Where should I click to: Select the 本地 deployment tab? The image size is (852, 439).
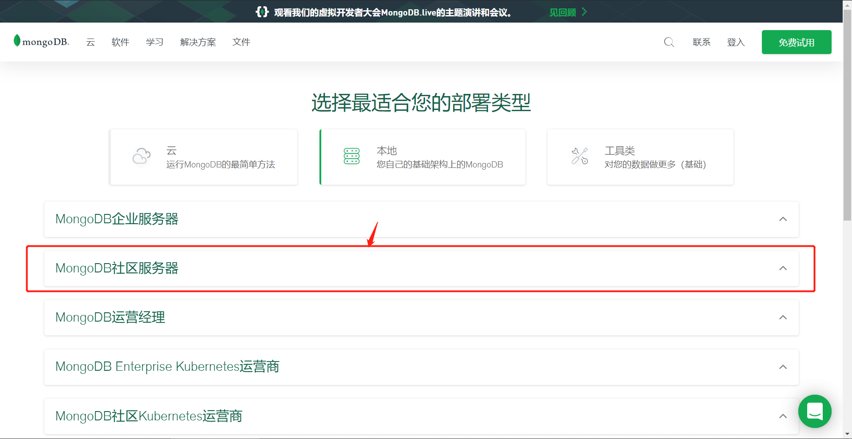[x=422, y=157]
